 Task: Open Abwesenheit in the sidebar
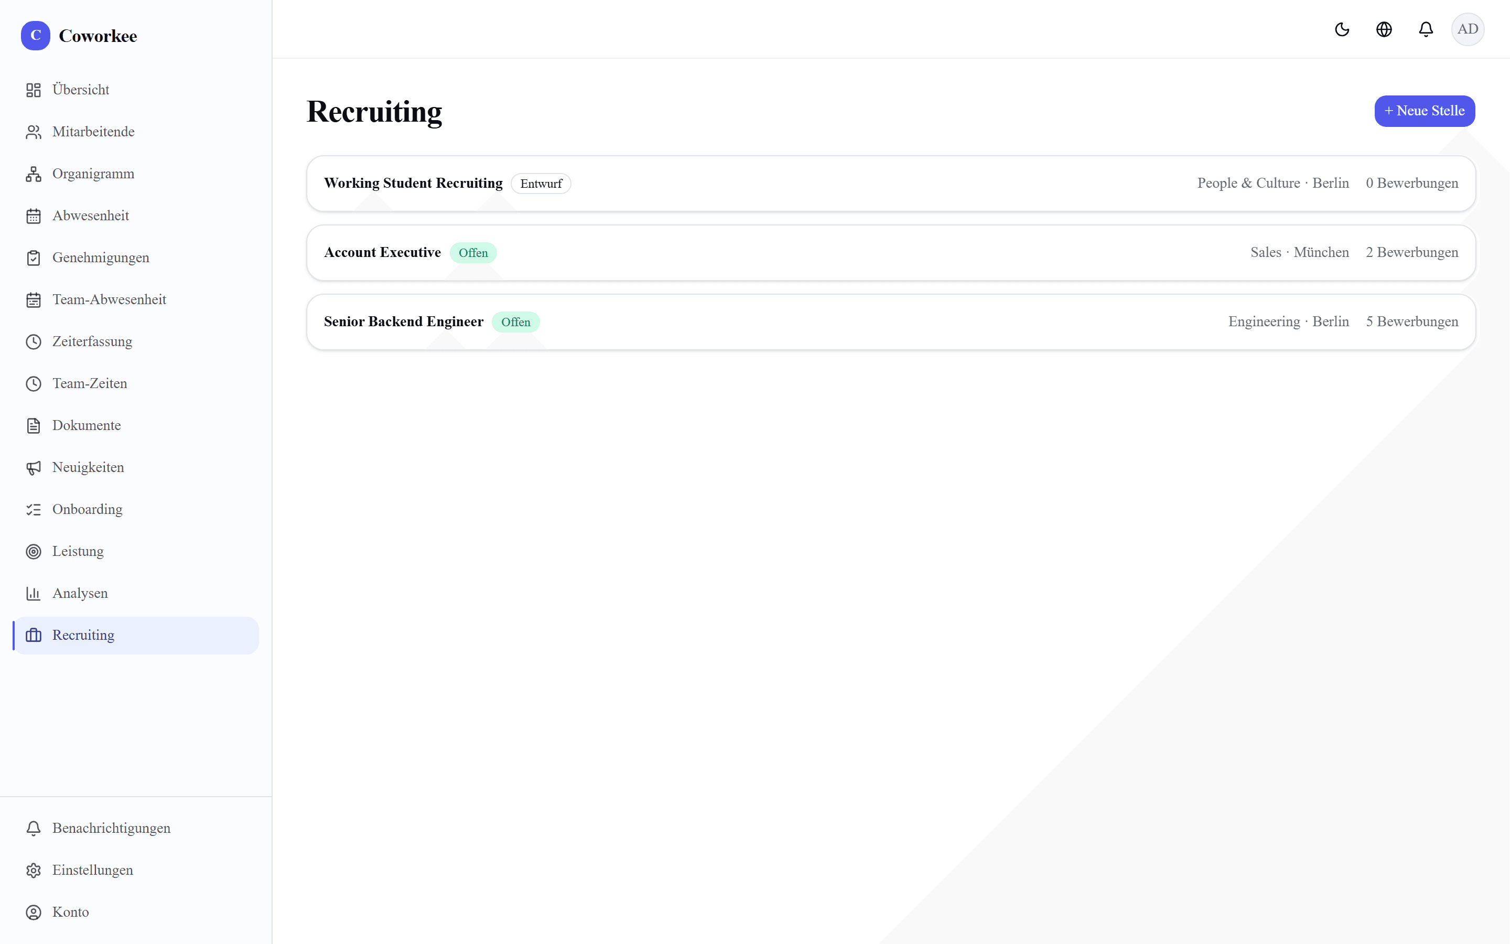click(136, 216)
